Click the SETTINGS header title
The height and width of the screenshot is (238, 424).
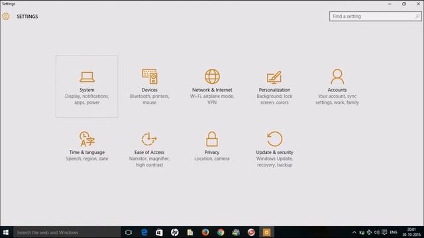pyautogui.click(x=27, y=17)
